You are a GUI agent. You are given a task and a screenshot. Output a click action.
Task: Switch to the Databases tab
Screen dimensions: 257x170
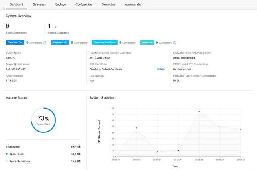click(39, 4)
